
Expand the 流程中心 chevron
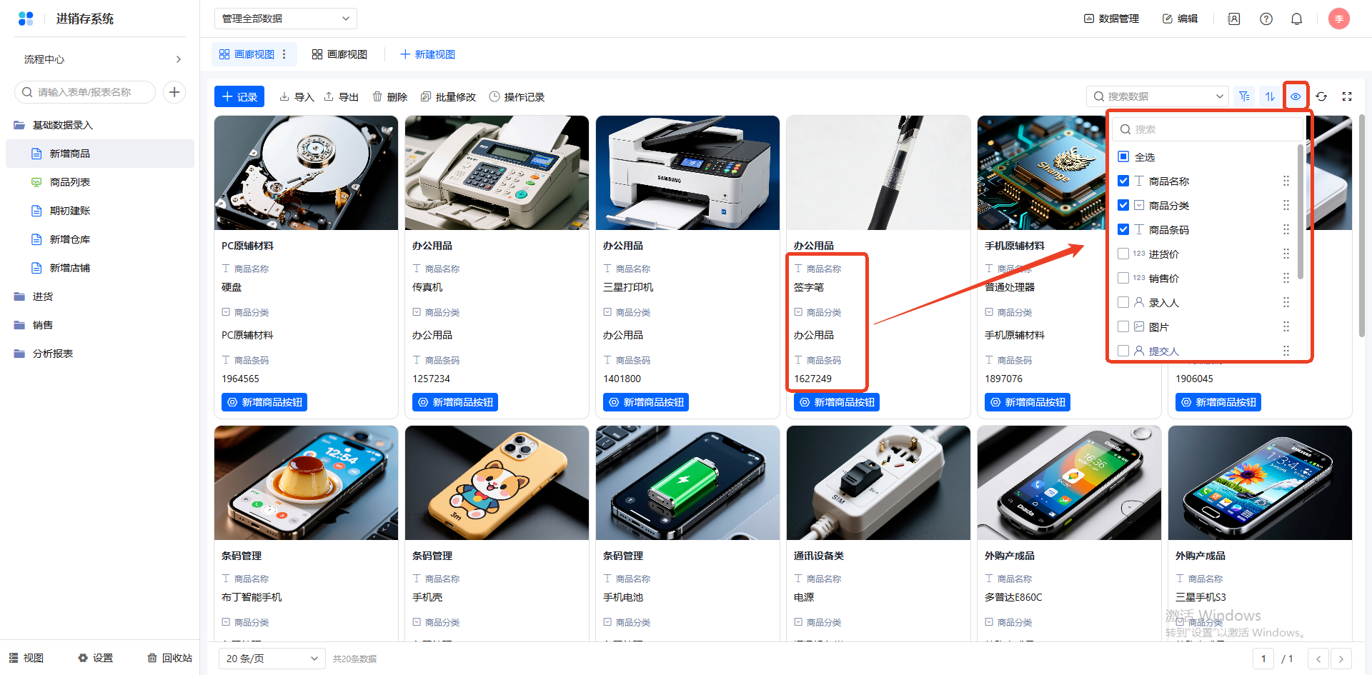(x=178, y=59)
